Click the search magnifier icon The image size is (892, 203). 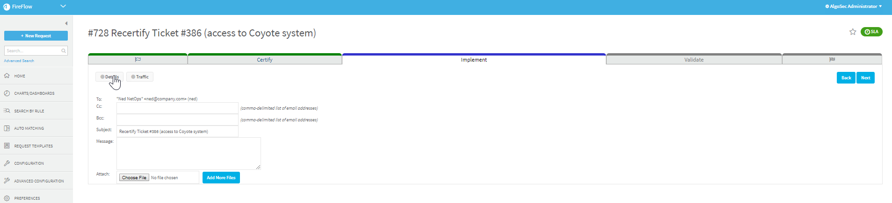point(64,50)
